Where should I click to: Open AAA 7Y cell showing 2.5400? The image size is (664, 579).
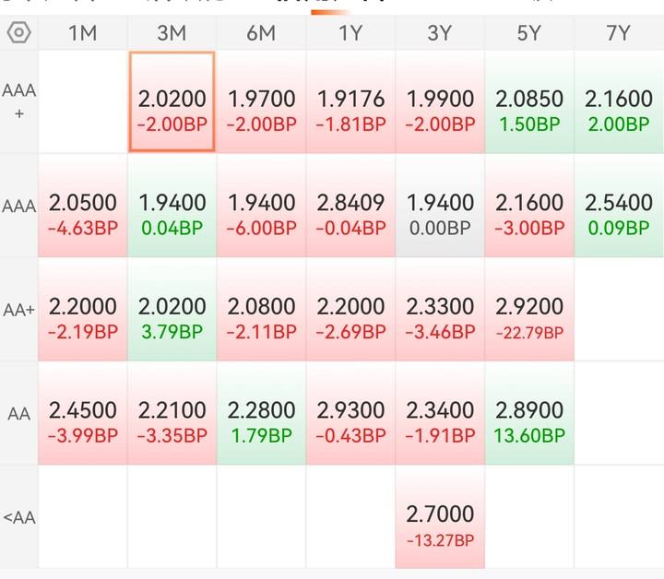pyautogui.click(x=619, y=206)
